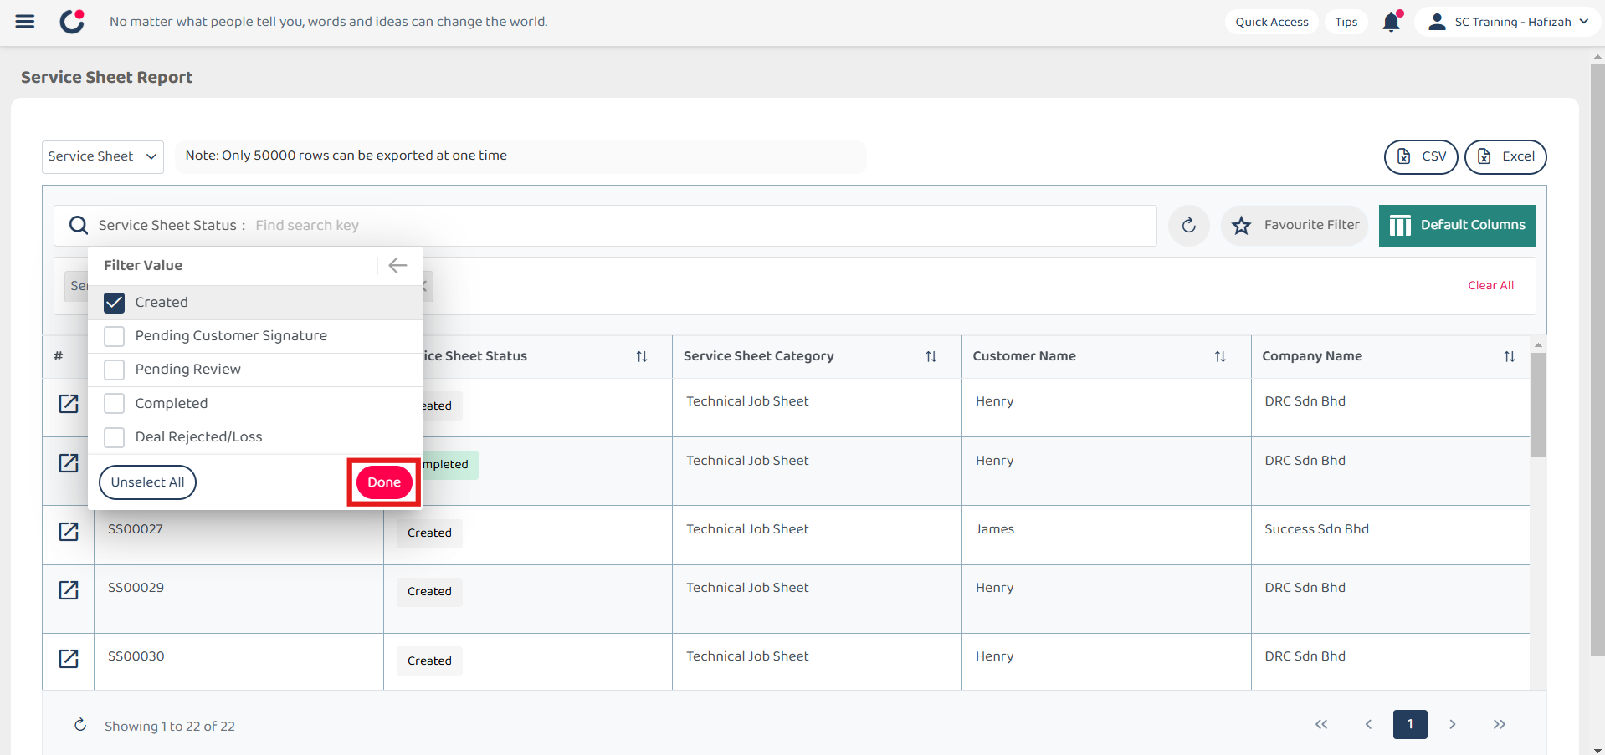
Task: Click the Service Sheet Report heading
Action: pos(107,77)
